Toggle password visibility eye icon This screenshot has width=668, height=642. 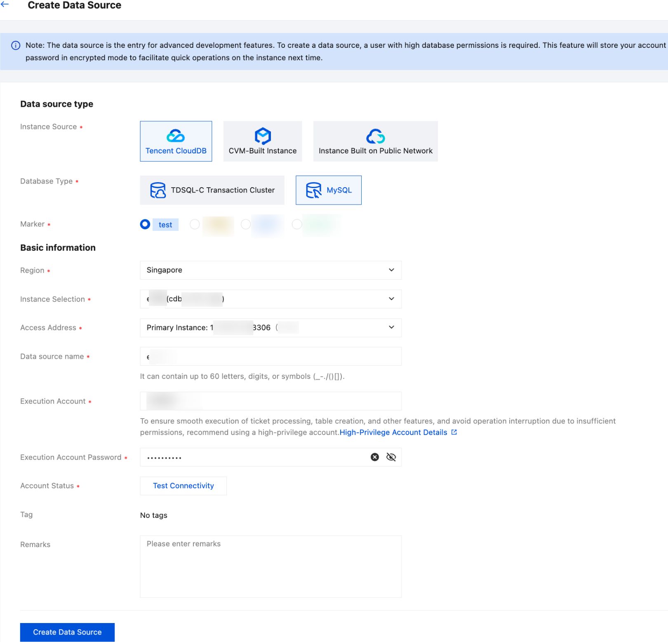[391, 457]
